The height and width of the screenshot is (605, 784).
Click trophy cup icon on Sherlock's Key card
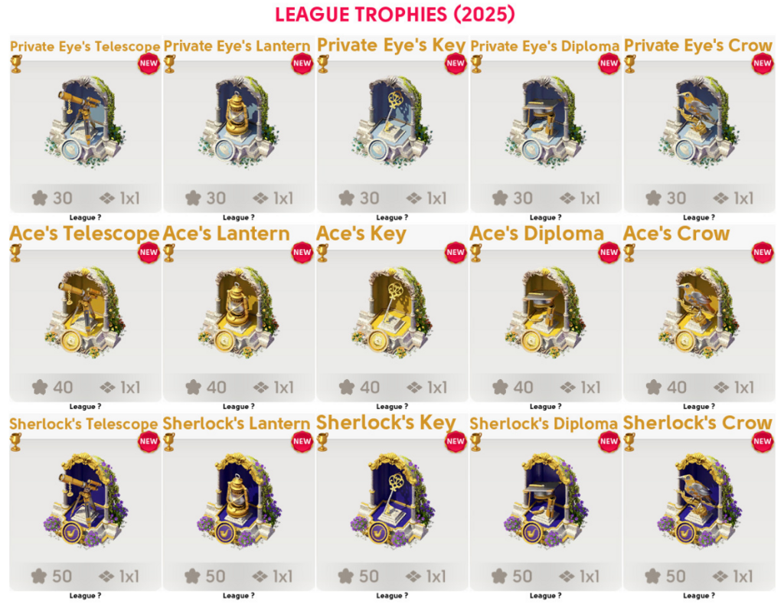point(322,442)
